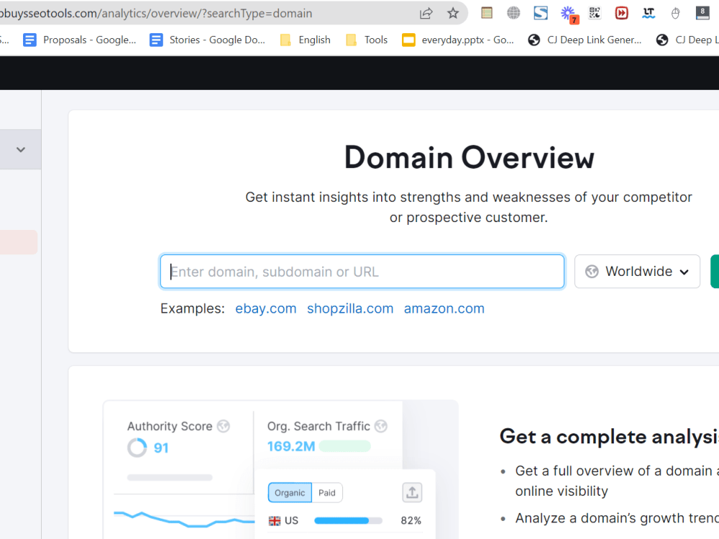Image resolution: width=719 pixels, height=539 pixels.
Task: Open Stories Google Docs bookmark
Action: (207, 40)
